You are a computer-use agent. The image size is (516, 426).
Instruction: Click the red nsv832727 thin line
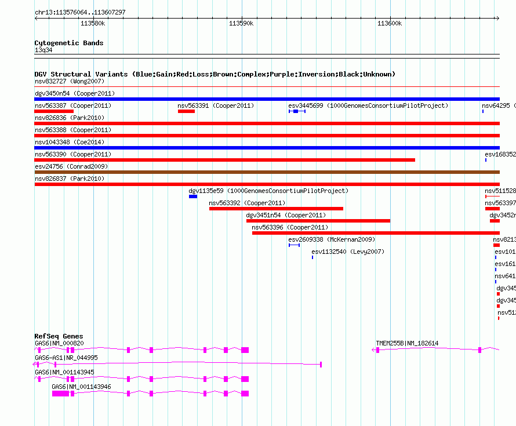(267, 87)
